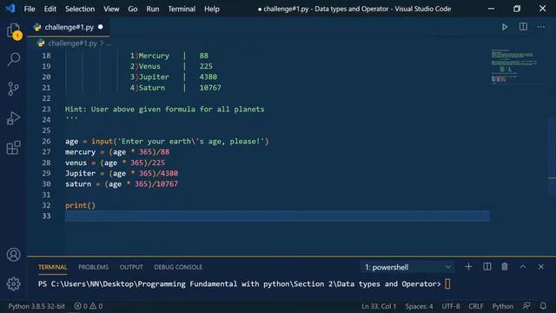
Task: Open the Run menu
Action: (153, 9)
